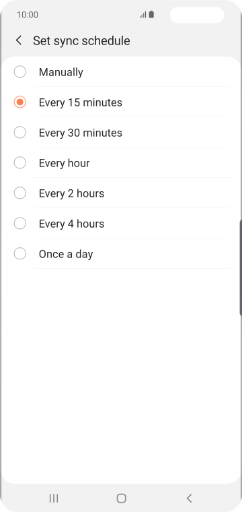
Task: Select the Once a day radio button
Action: click(20, 254)
